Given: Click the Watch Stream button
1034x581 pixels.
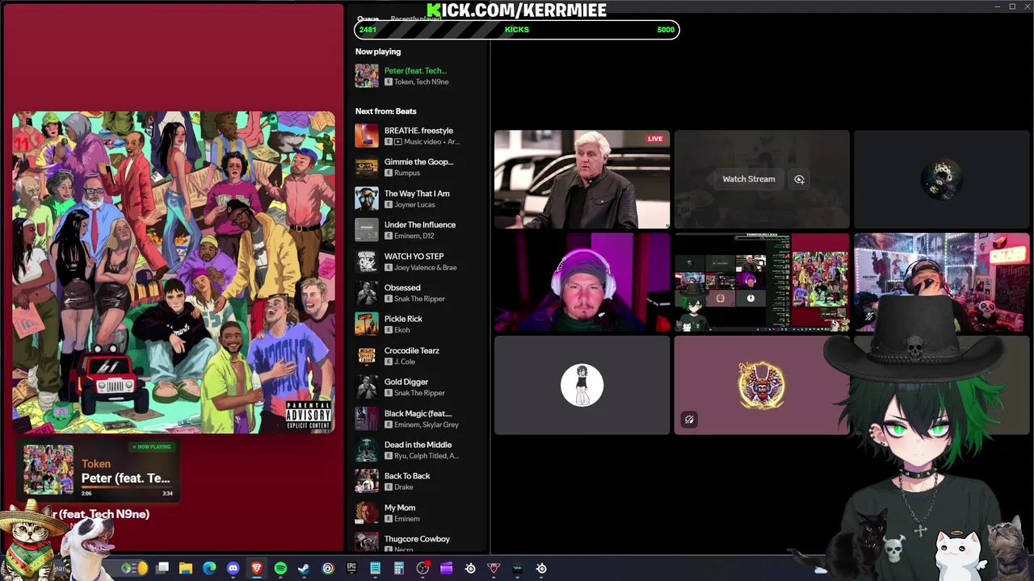Looking at the screenshot, I should point(748,179).
